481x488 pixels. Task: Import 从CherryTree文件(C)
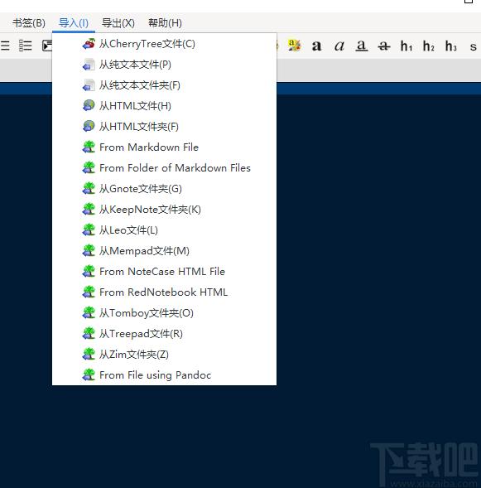164,44
